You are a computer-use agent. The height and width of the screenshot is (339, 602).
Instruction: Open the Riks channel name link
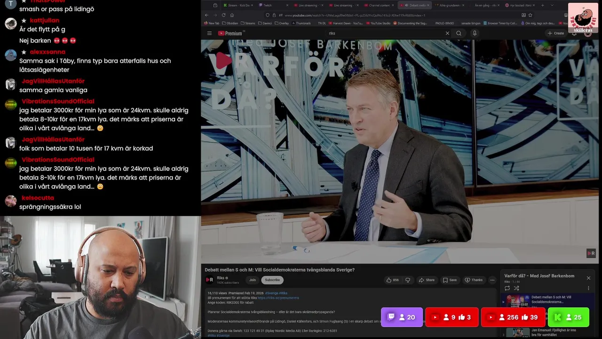(221, 278)
